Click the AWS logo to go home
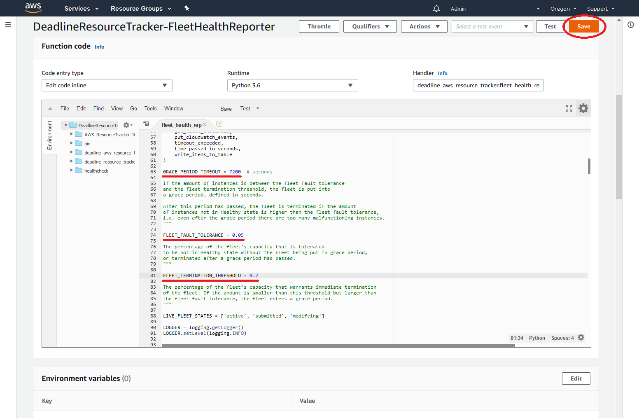The image size is (639, 418). pyautogui.click(x=33, y=8)
